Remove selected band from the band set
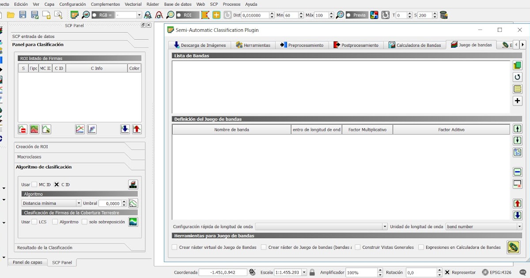 click(517, 172)
